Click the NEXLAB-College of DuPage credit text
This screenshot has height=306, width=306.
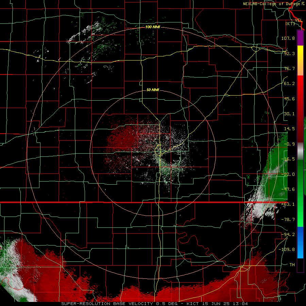[272, 4]
